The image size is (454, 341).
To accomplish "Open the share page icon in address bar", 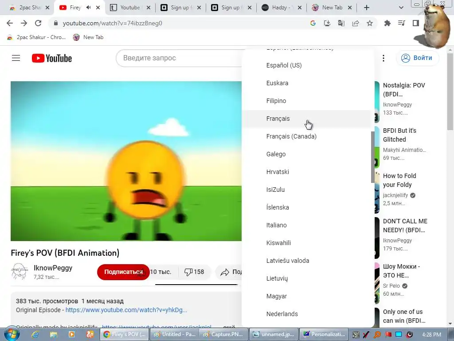I will point(356,23).
